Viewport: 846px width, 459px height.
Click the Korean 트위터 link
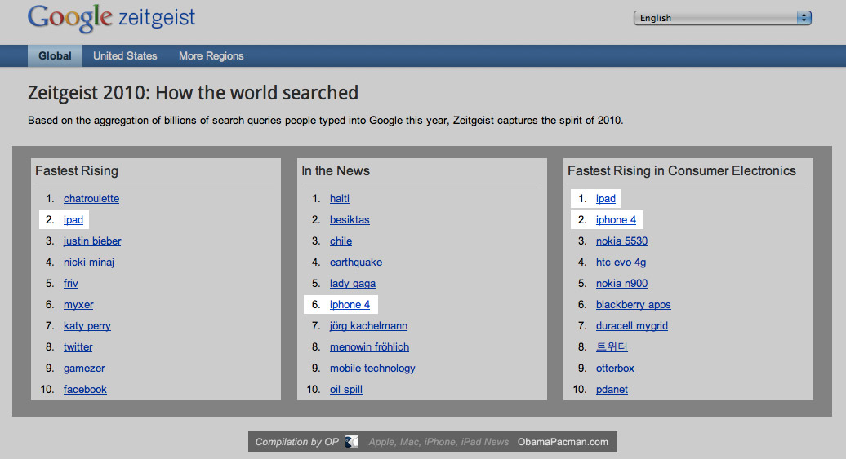pos(612,347)
